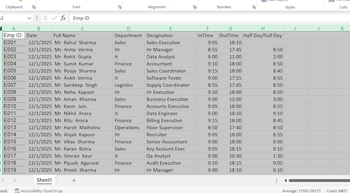The image size is (350, 193).
Task: Select the Full Name header cell
Action: 82,35
